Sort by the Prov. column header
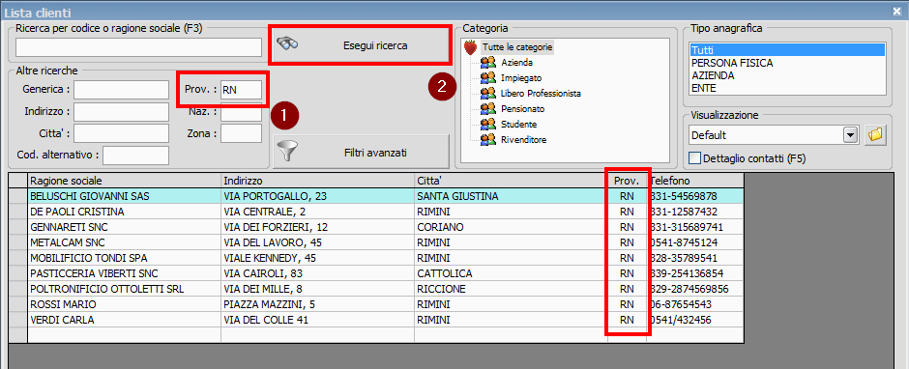 [x=627, y=181]
